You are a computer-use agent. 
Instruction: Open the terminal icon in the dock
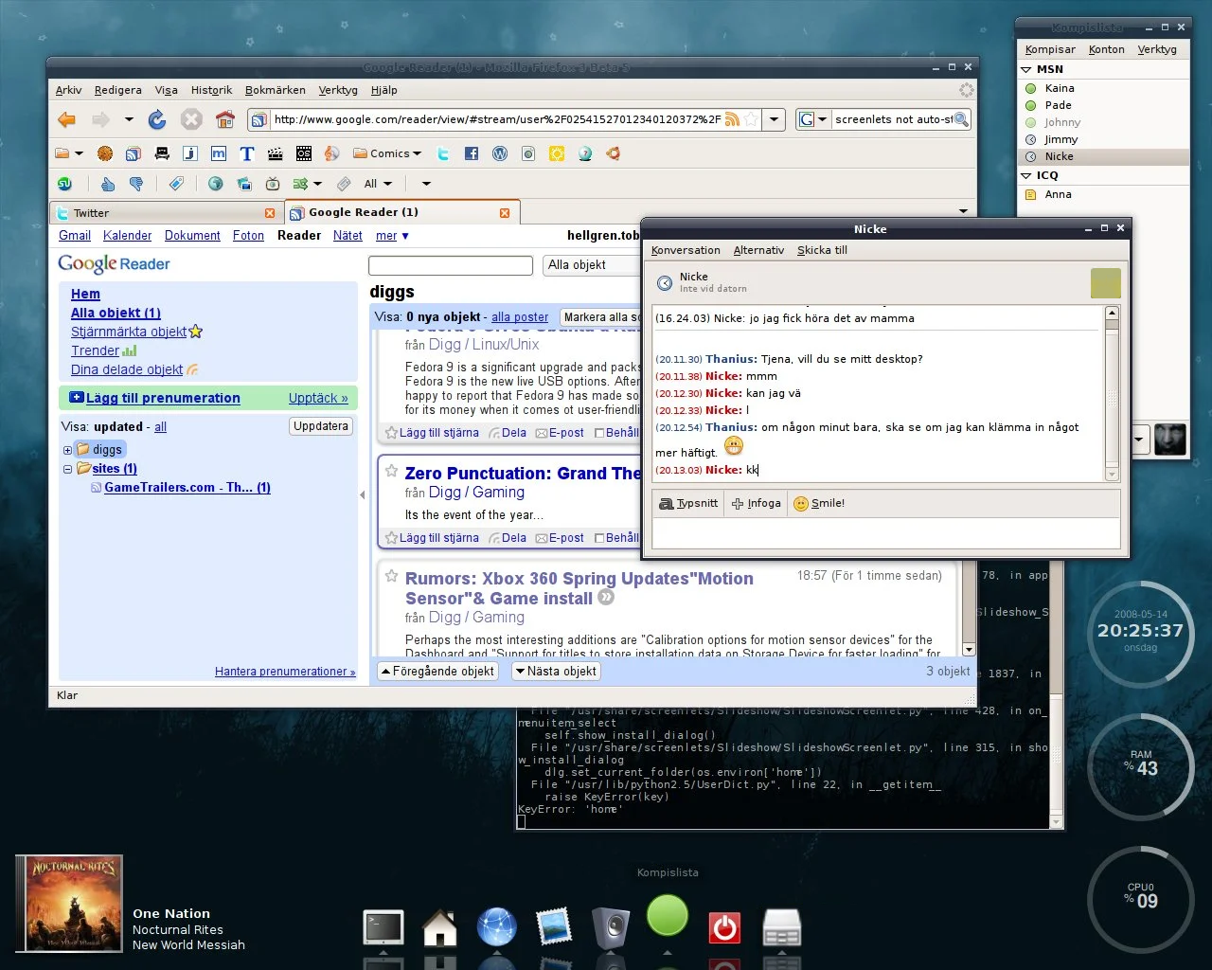pyautogui.click(x=383, y=927)
